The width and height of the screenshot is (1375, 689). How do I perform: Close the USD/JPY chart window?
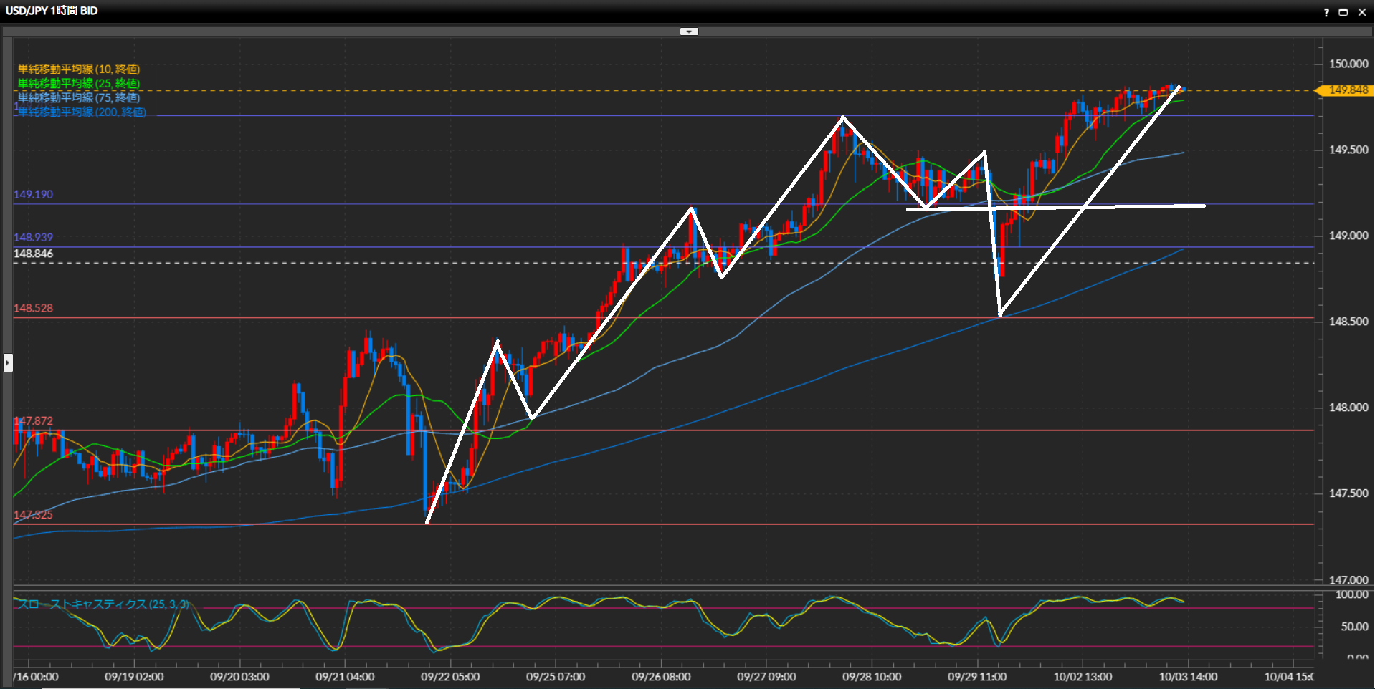click(x=1362, y=12)
